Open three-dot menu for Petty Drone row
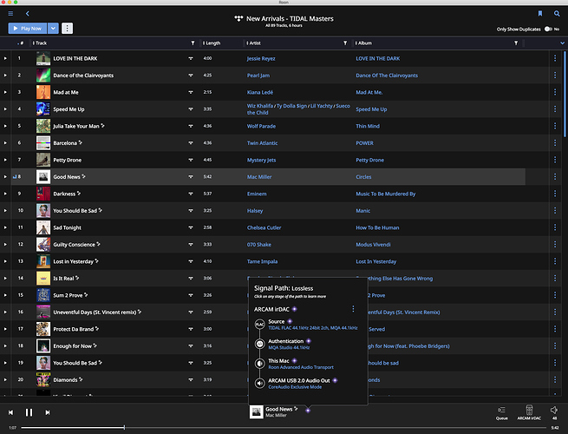This screenshot has width=568, height=434. coord(555,160)
